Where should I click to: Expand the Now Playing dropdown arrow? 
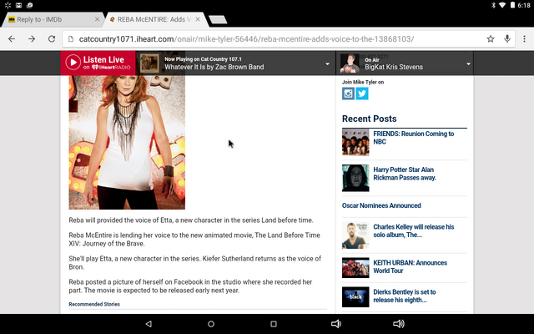coord(327,63)
